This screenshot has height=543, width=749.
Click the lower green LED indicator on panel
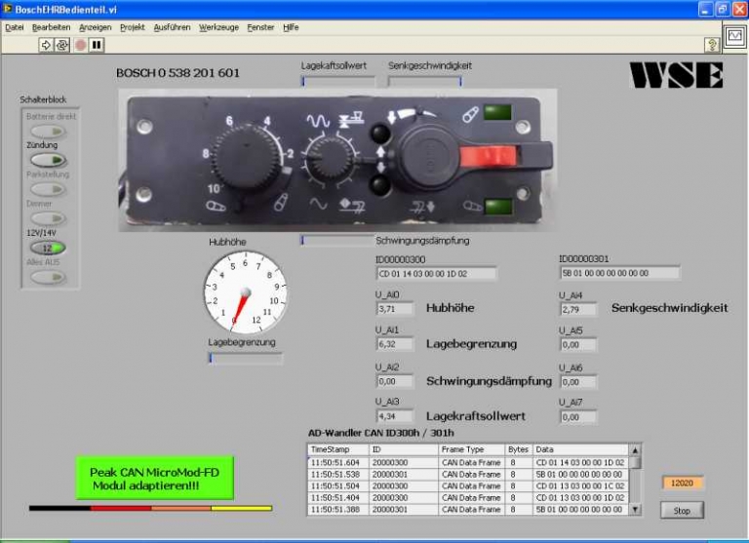coord(498,206)
